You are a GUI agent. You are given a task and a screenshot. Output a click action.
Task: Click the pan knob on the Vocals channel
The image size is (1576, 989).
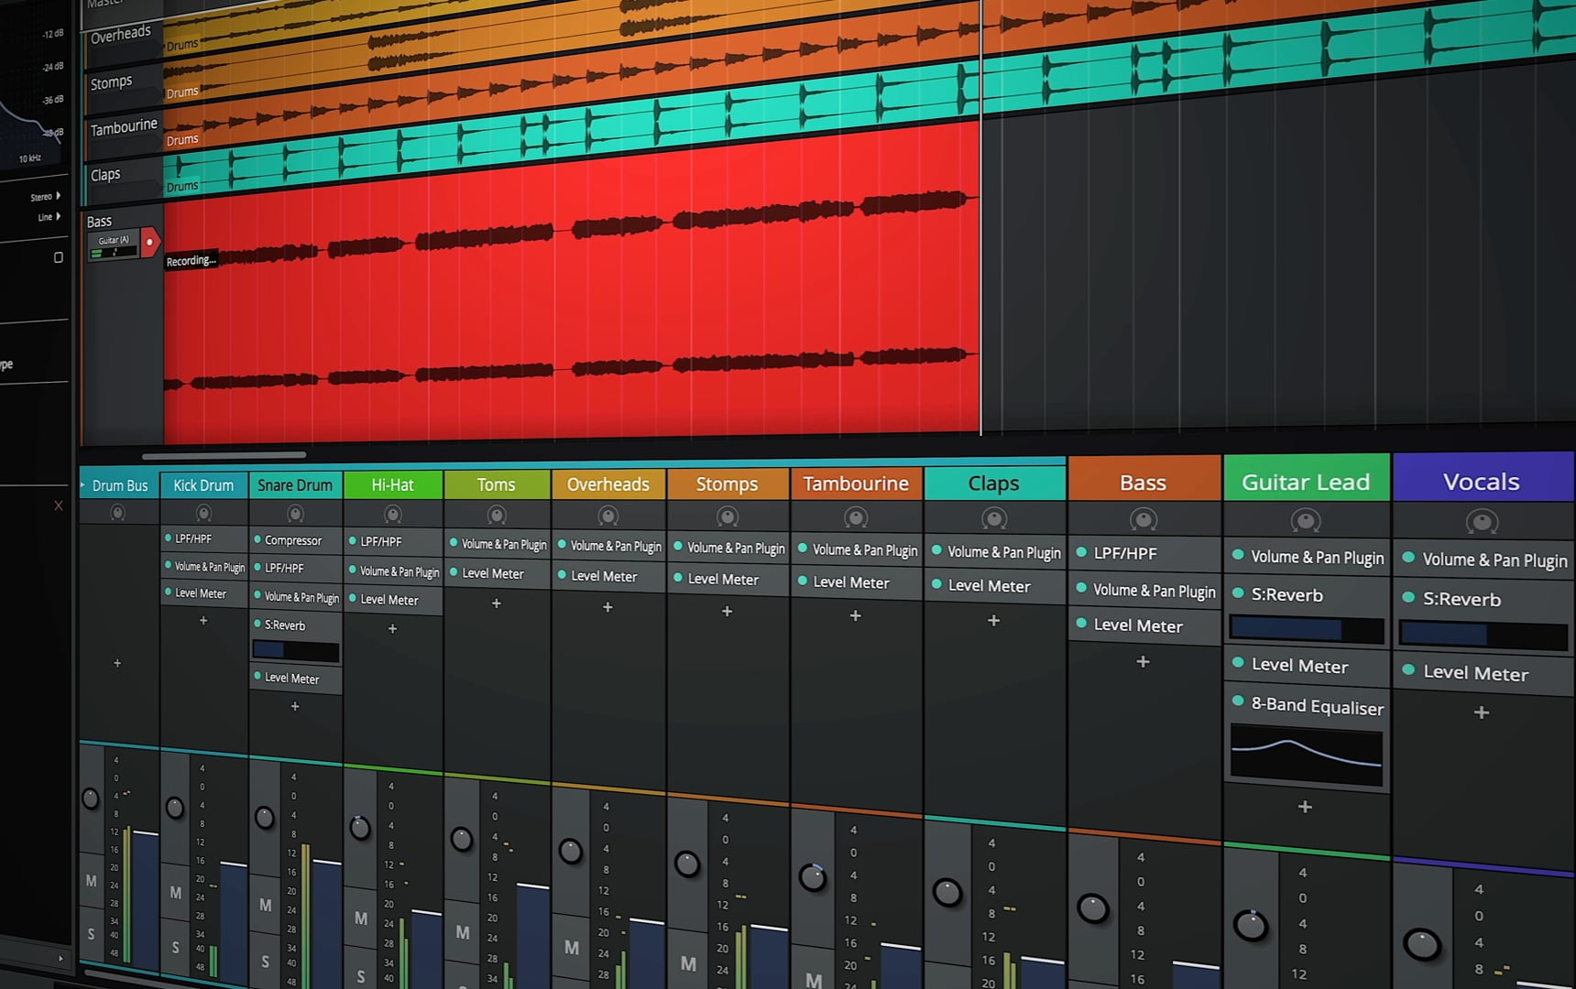1481,521
